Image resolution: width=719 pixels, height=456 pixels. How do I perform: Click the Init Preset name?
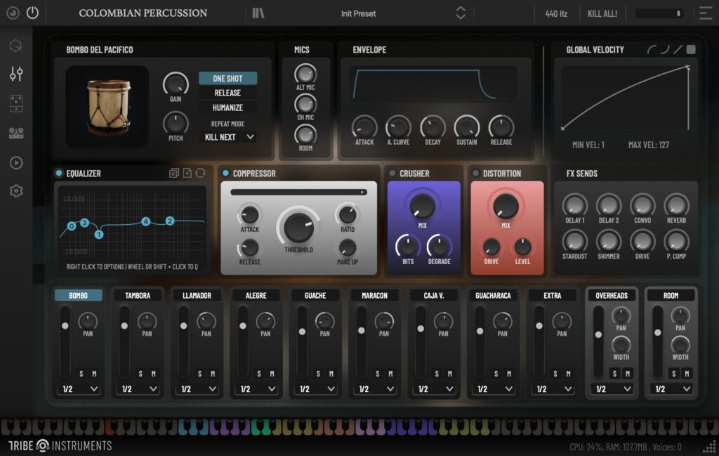[x=358, y=14]
